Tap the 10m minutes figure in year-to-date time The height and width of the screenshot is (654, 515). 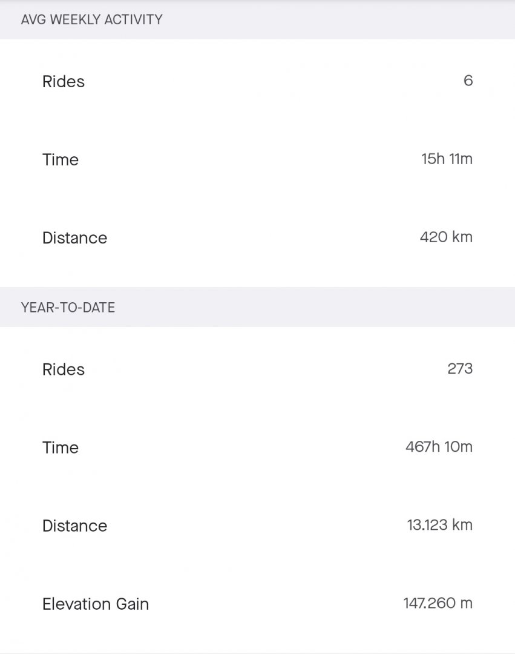460,447
